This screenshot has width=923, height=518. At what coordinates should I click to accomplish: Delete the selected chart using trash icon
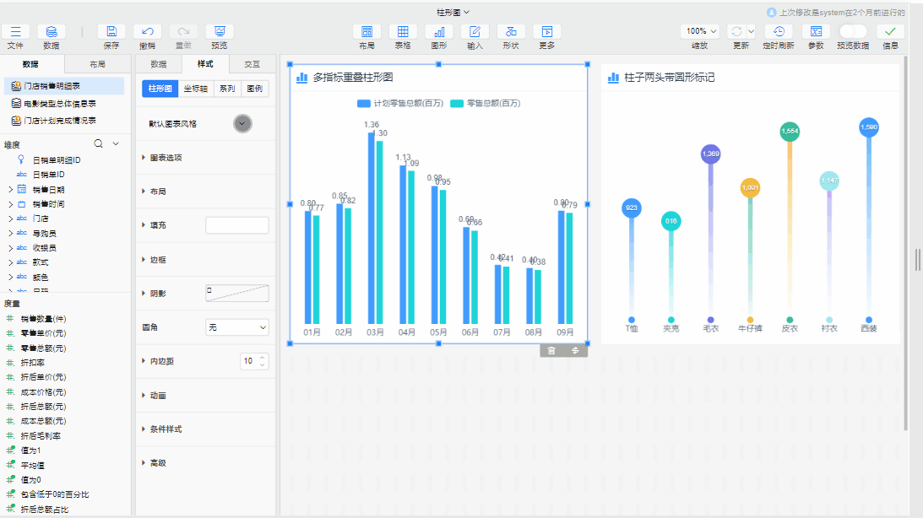[551, 351]
